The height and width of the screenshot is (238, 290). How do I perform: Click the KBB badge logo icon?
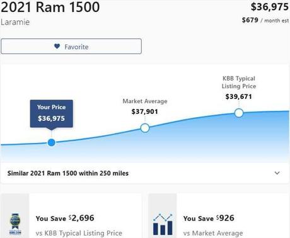tap(15, 224)
